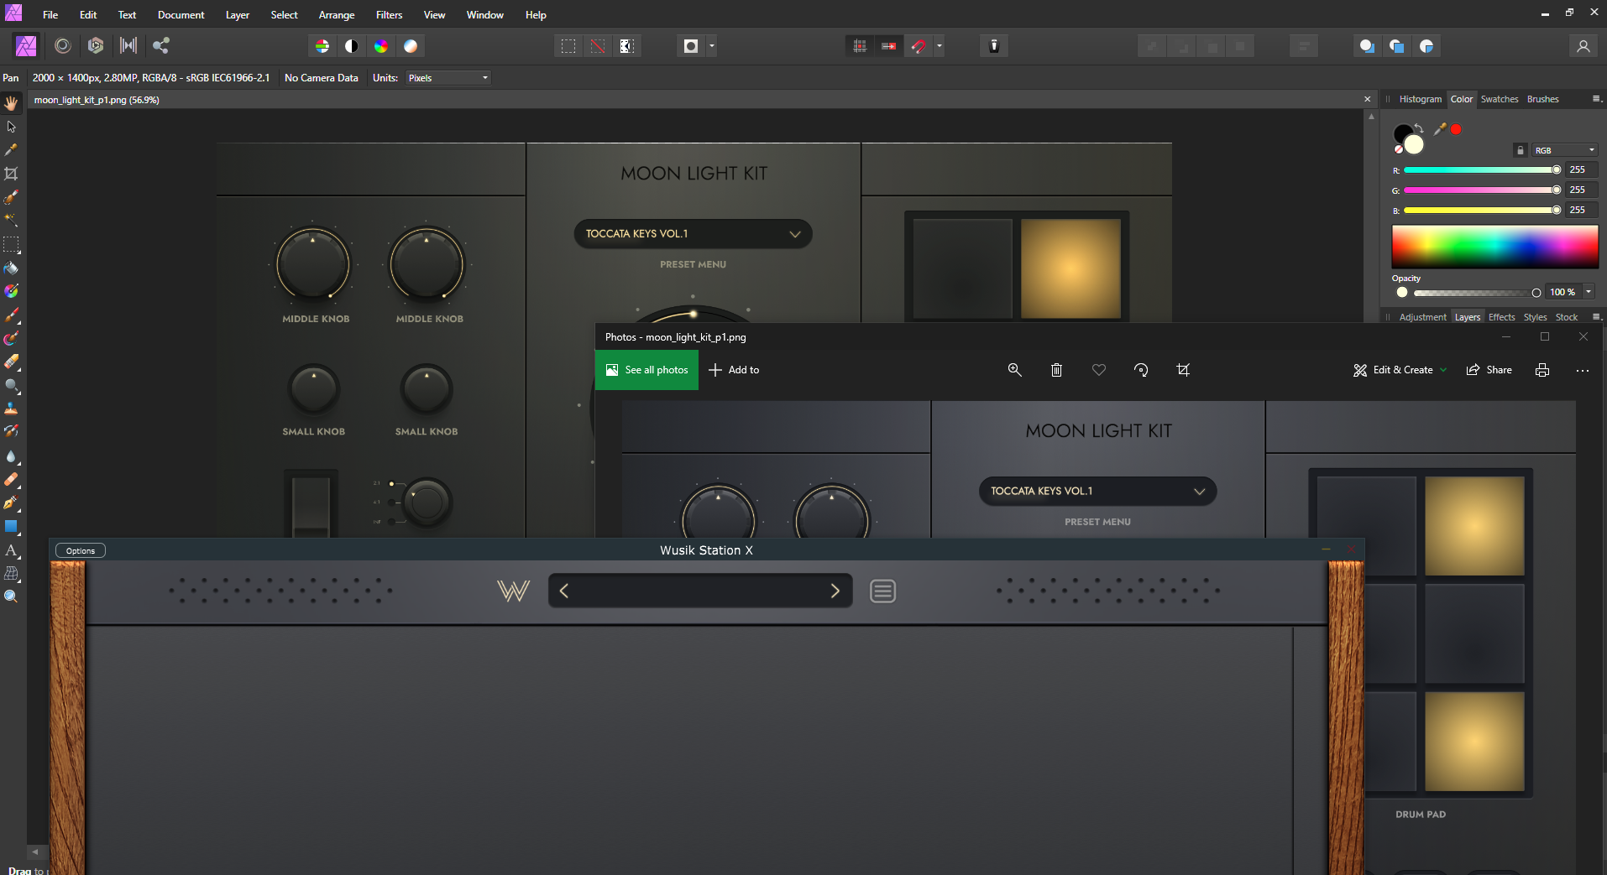This screenshot has height=875, width=1607.
Task: Select the Erase Brush tool
Action: click(x=11, y=362)
